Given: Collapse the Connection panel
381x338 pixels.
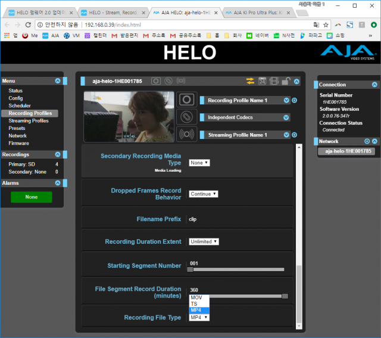Looking at the screenshot, I should pyautogui.click(x=374, y=85).
